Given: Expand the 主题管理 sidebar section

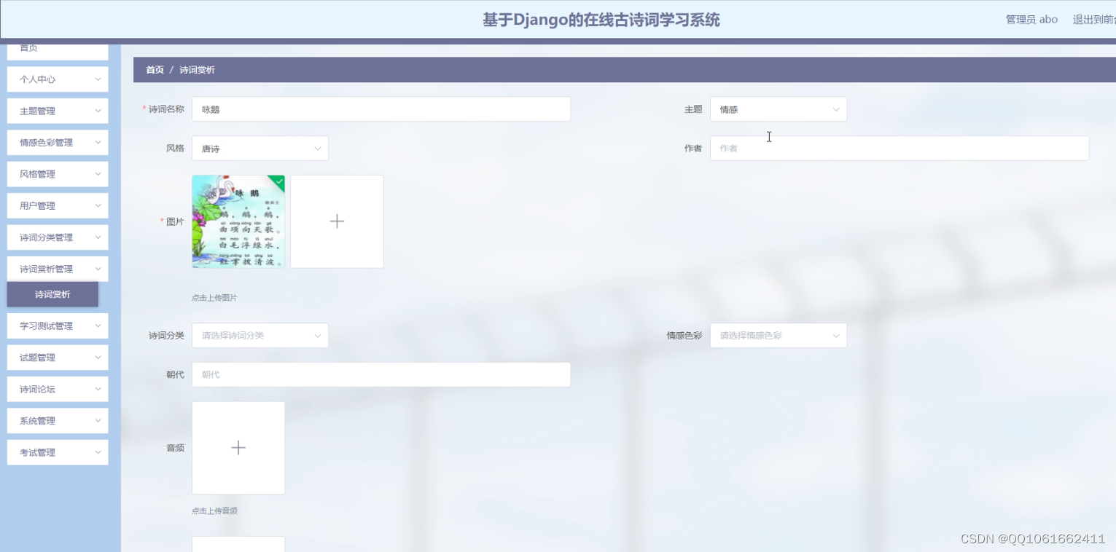Looking at the screenshot, I should coord(57,110).
